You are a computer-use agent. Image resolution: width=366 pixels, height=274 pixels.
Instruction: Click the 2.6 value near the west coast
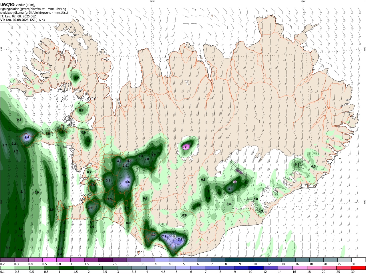(93, 185)
